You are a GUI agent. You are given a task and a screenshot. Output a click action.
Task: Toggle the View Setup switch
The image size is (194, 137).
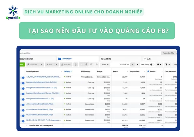(152, 65)
